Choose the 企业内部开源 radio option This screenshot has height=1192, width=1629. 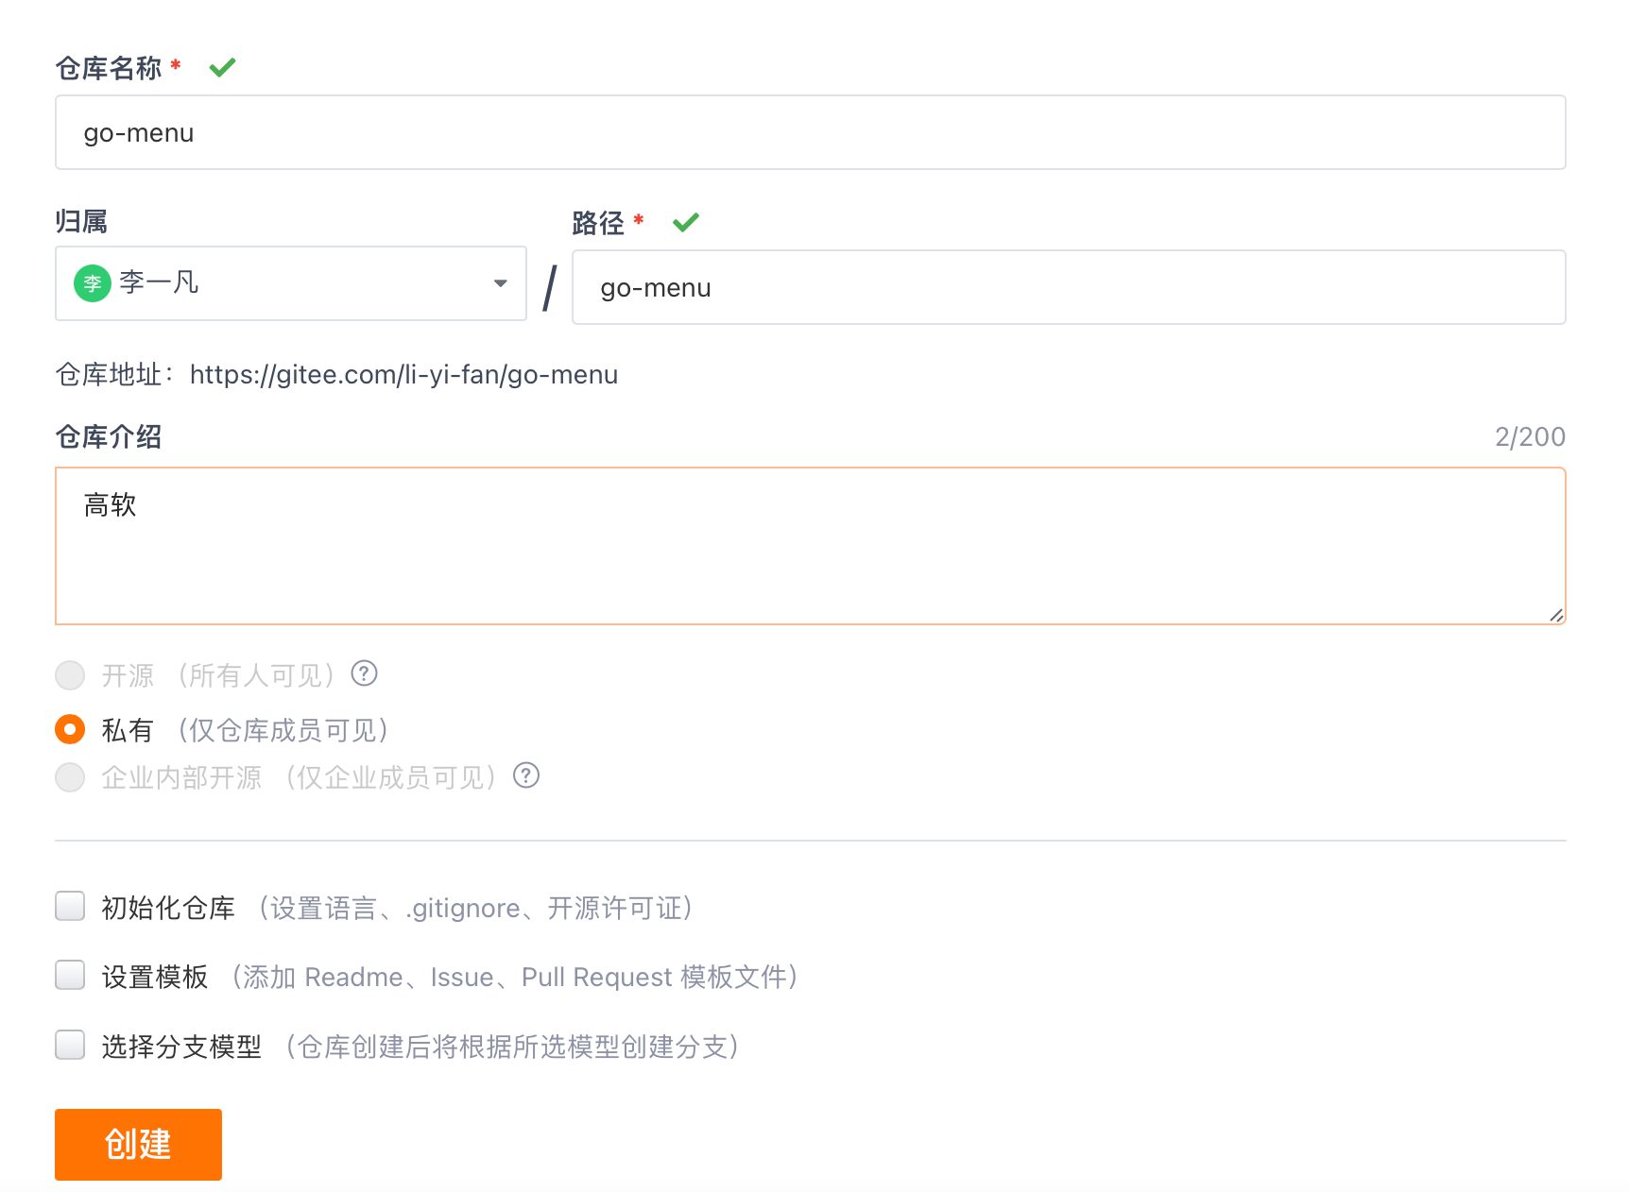tap(70, 777)
